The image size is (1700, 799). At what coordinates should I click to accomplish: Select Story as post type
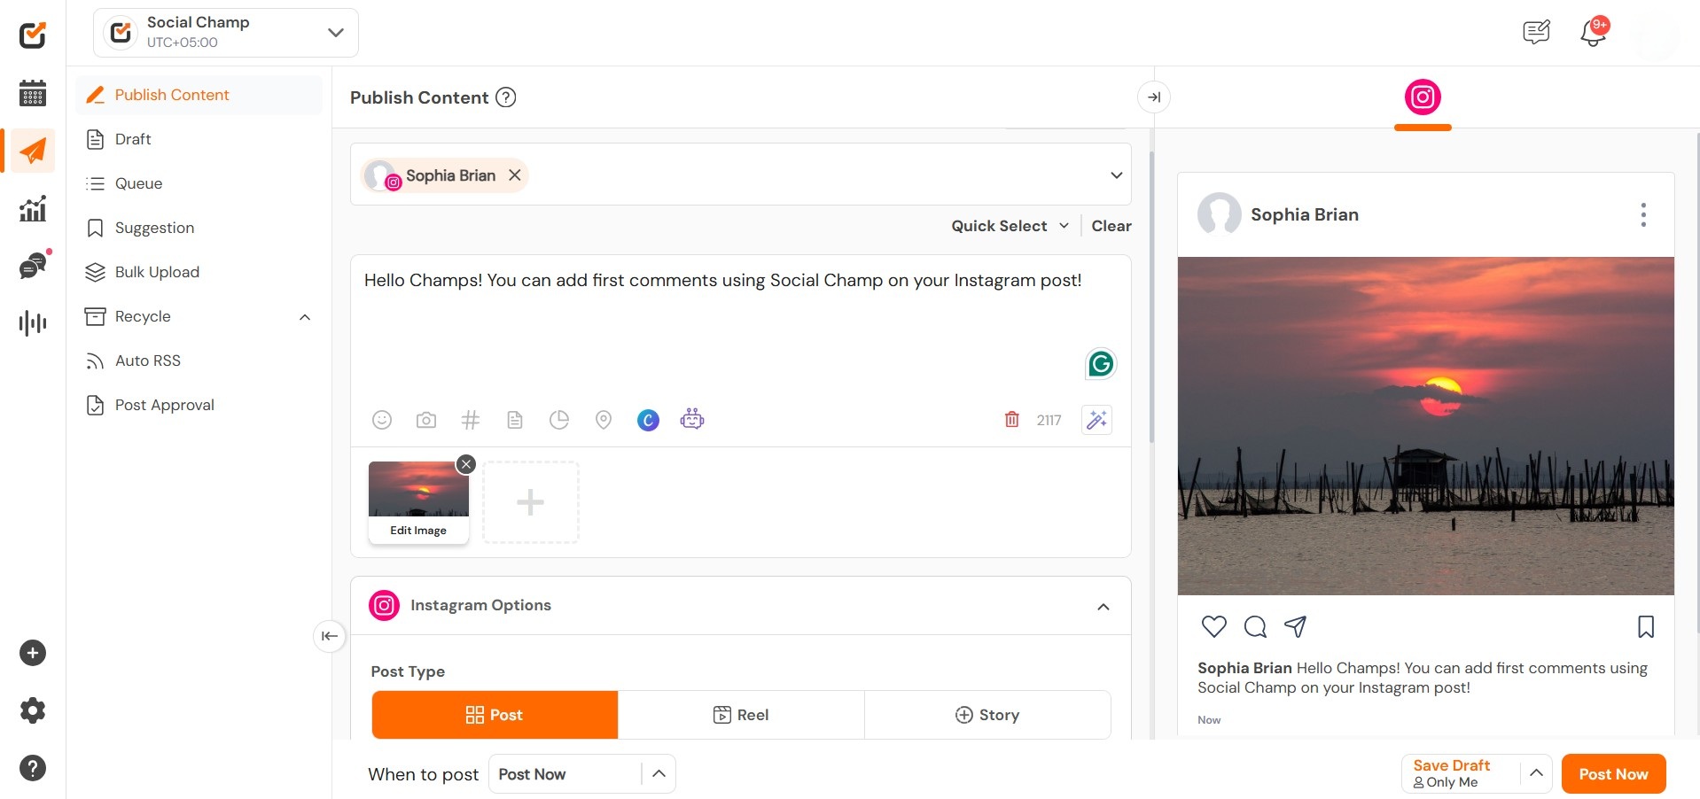click(987, 715)
